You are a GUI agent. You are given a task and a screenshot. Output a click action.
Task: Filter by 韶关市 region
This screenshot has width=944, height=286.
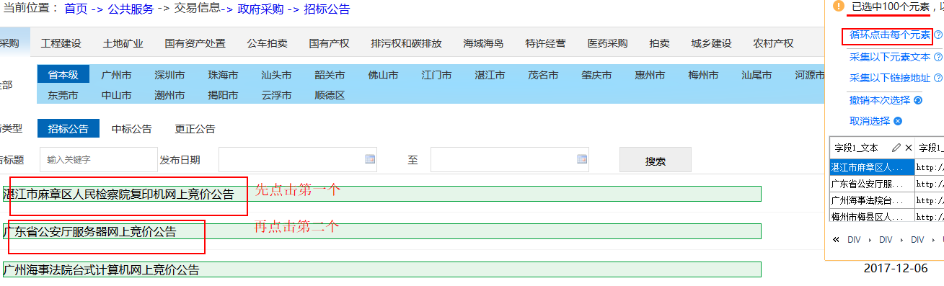pos(330,75)
